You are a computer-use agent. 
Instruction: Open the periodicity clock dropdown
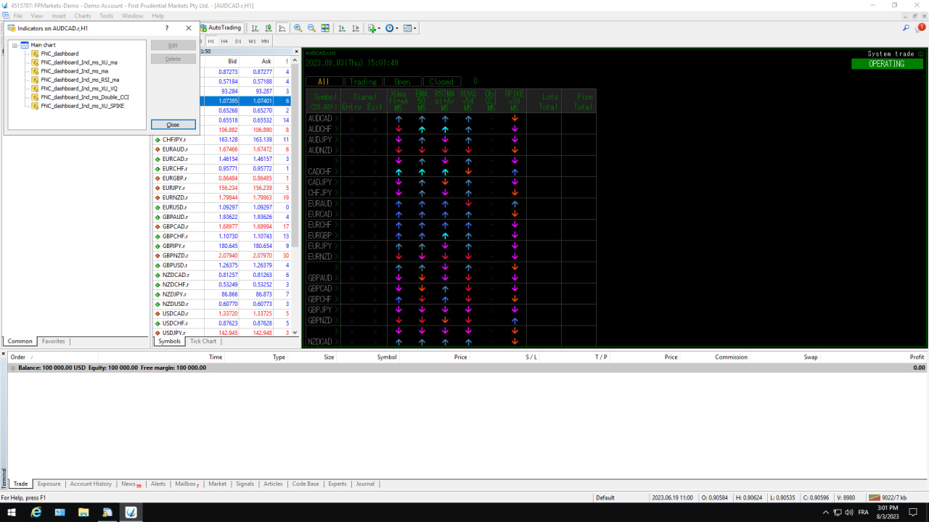coord(392,28)
